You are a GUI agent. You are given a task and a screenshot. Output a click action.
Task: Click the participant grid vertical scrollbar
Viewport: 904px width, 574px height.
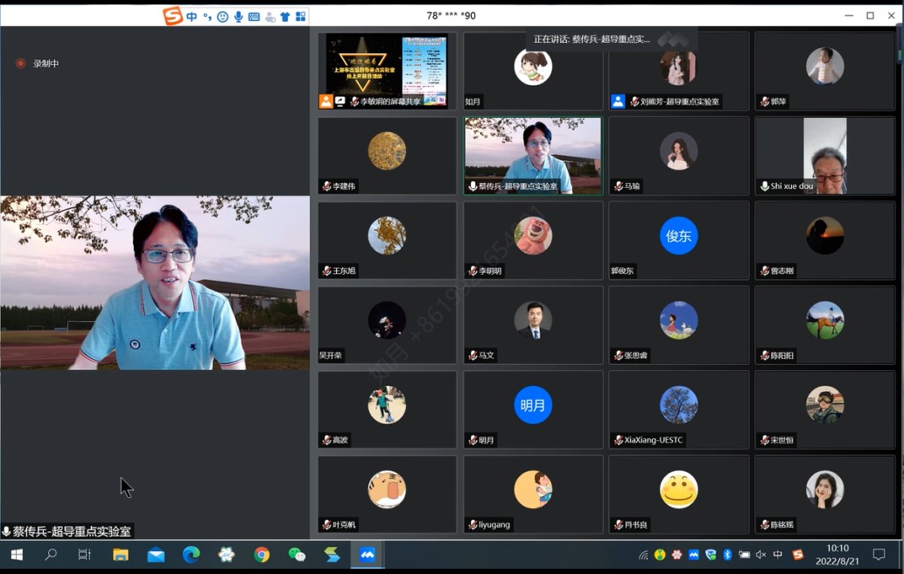899,52
